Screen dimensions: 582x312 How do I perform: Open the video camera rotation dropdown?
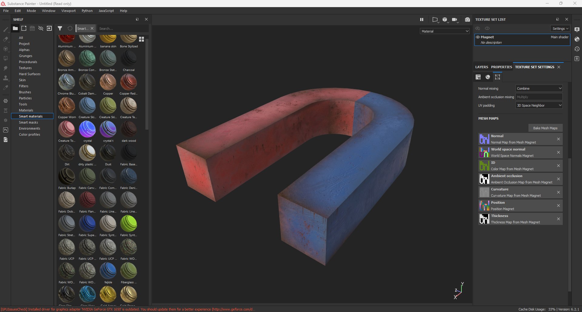pyautogui.click(x=455, y=20)
